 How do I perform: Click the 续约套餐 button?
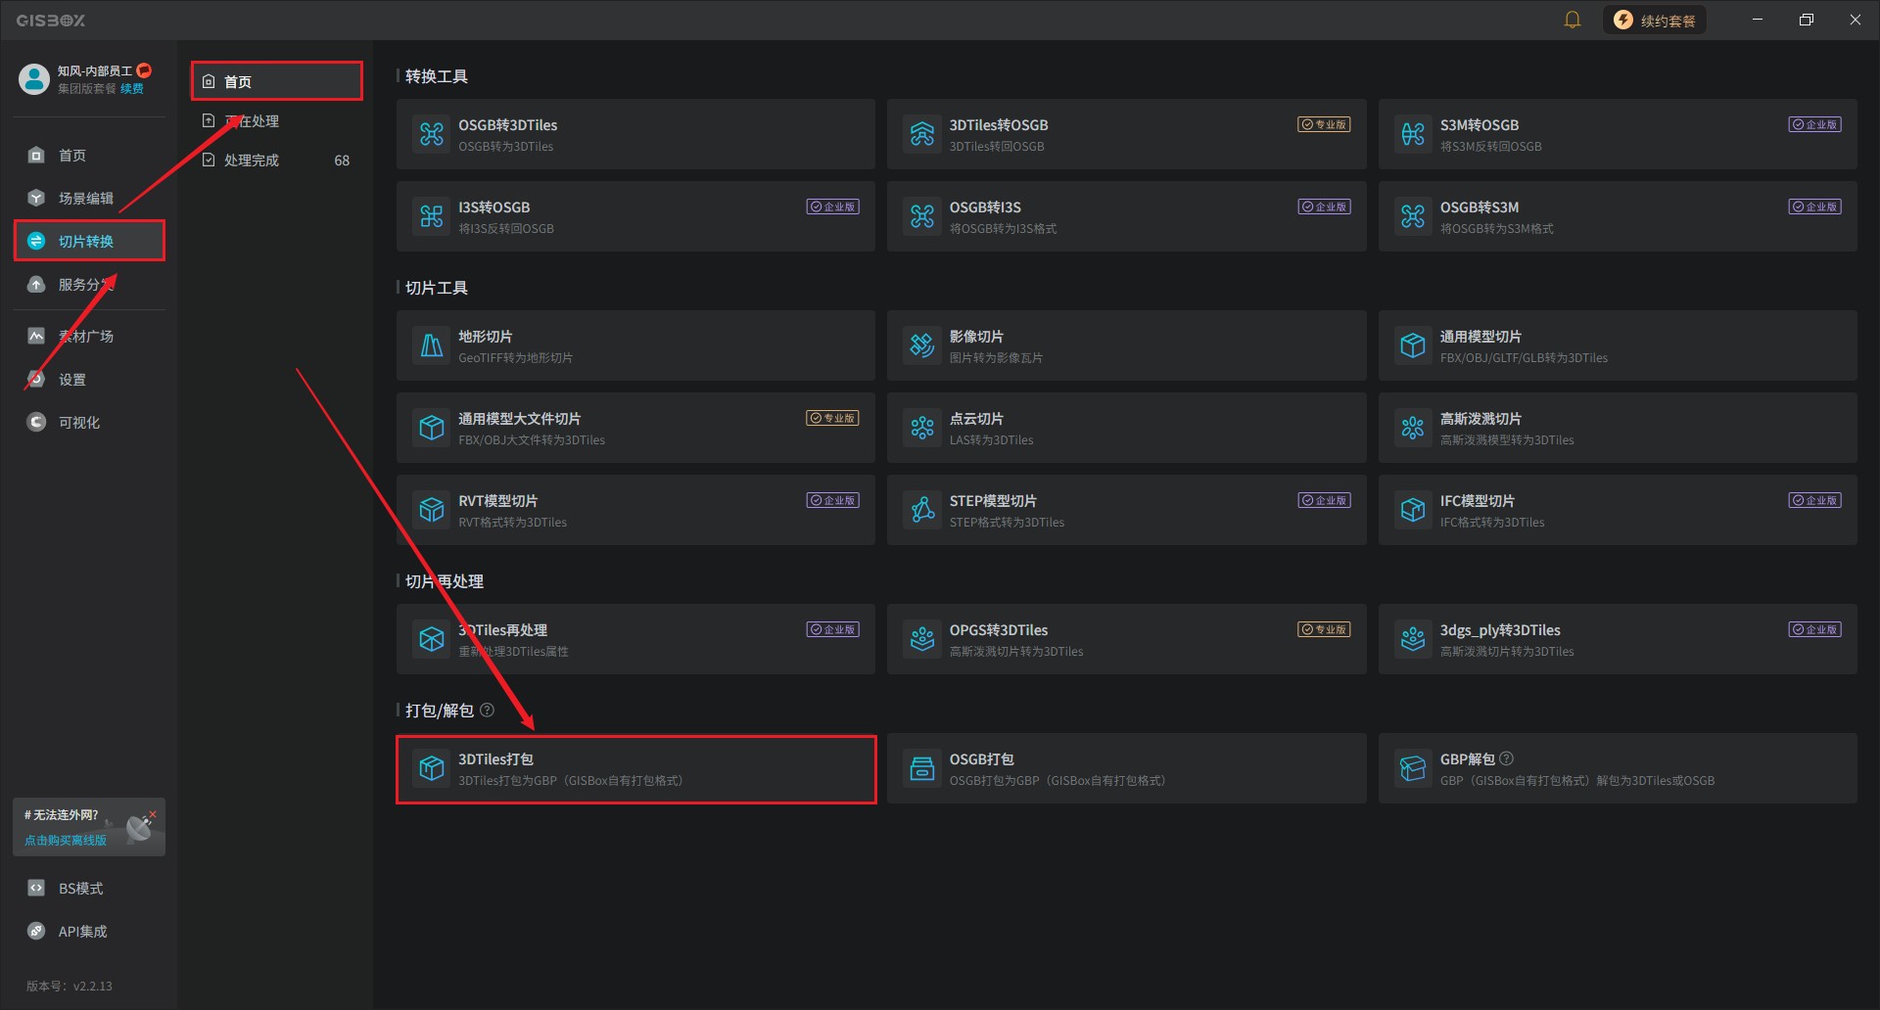tap(1654, 20)
